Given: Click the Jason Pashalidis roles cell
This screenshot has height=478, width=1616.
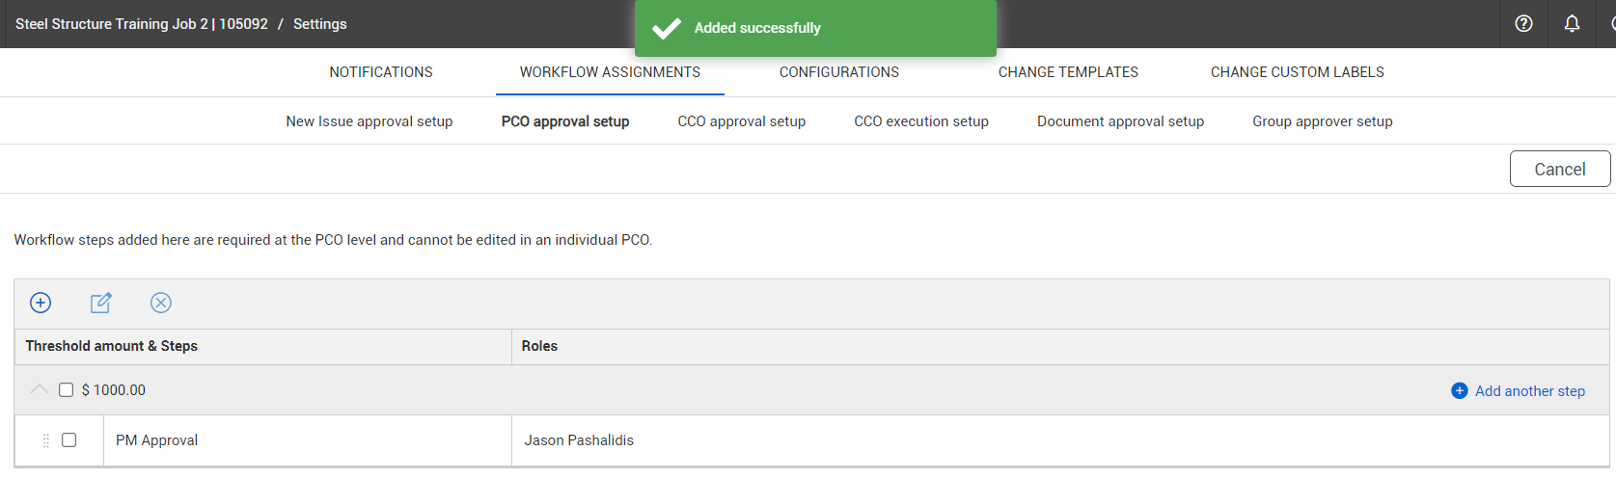Looking at the screenshot, I should 579,440.
